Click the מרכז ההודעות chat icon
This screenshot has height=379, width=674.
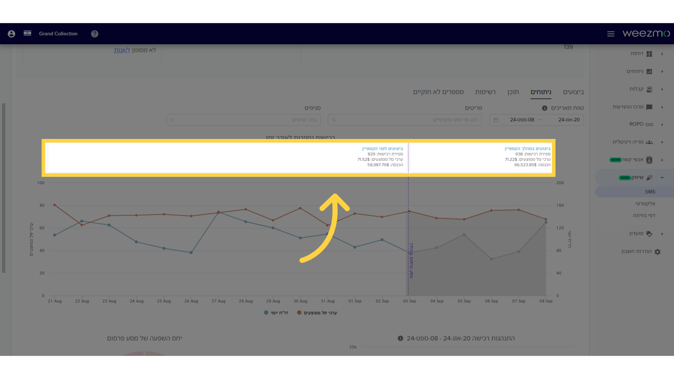[x=649, y=107]
